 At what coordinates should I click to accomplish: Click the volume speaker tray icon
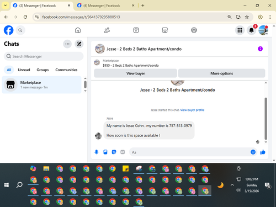pyautogui.click(x=238, y=190)
